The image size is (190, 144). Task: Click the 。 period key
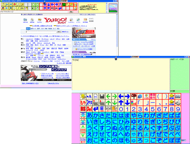click(165, 103)
